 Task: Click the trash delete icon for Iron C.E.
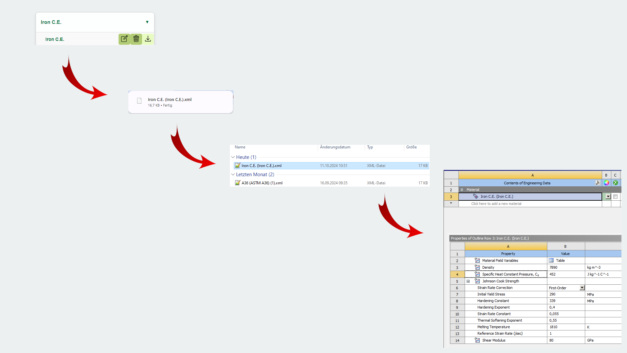click(x=136, y=39)
